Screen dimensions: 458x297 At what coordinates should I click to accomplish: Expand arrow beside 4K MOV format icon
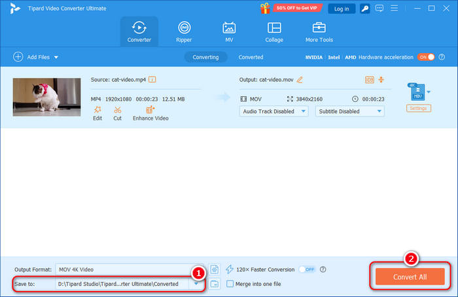pyautogui.click(x=429, y=92)
